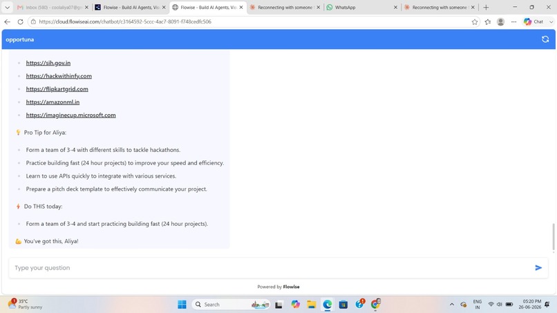The image size is (557, 313).
Task: Open the hackwithinfy.com link
Action: 59,76
